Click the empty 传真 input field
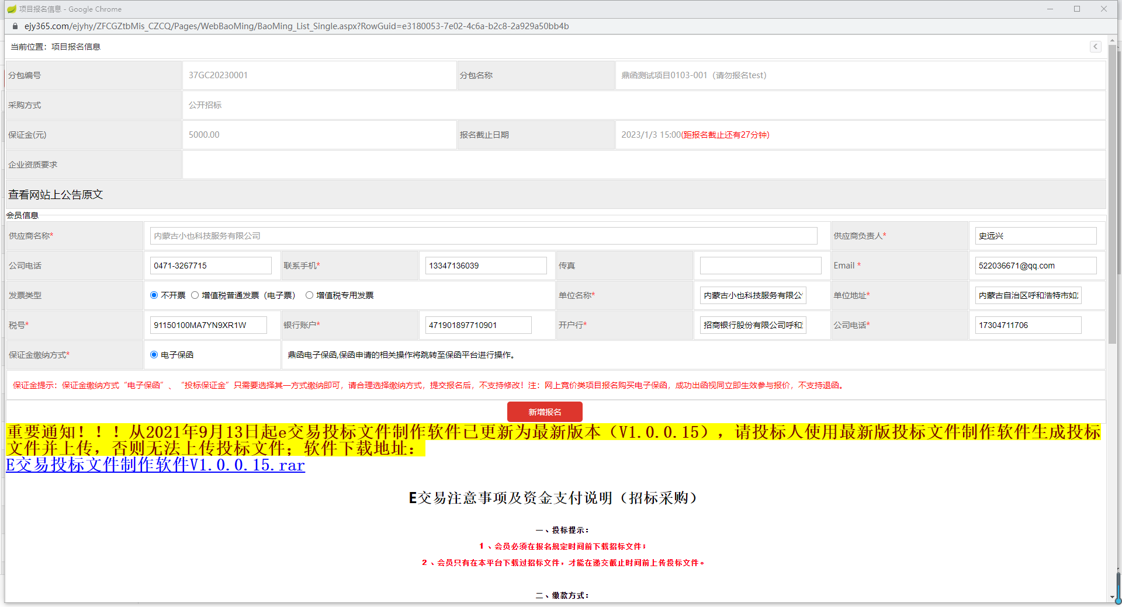1122x607 pixels. pos(761,266)
